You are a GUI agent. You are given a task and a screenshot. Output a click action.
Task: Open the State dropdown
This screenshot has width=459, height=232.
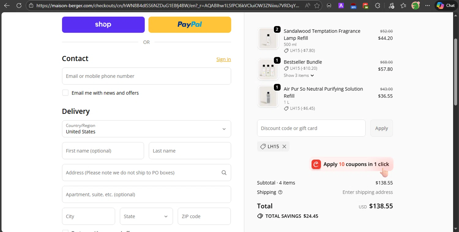[146, 216]
